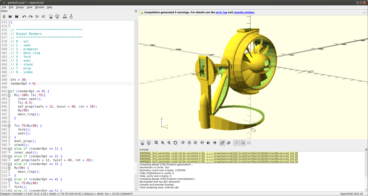
Task: Click the Undo arrow in editor toolbar
Action: pyautogui.click(x=24, y=17)
